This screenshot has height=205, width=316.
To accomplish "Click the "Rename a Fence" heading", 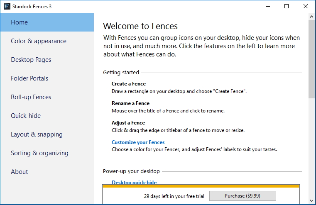I will click(x=130, y=103).
